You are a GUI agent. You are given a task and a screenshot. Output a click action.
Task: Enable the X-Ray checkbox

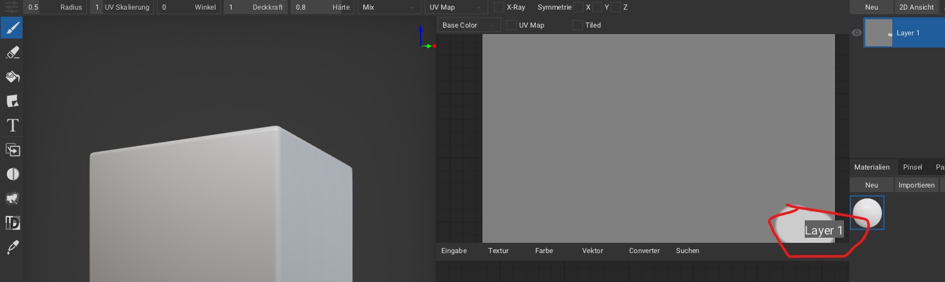[499, 7]
